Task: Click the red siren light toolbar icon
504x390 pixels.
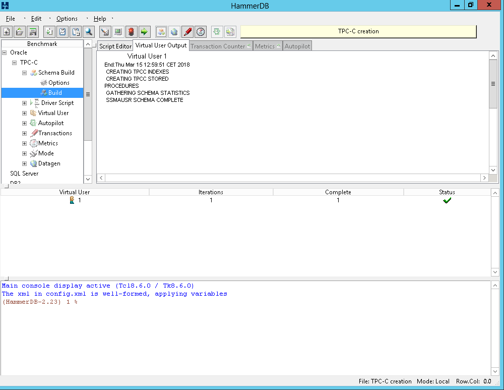Action: tap(132, 32)
